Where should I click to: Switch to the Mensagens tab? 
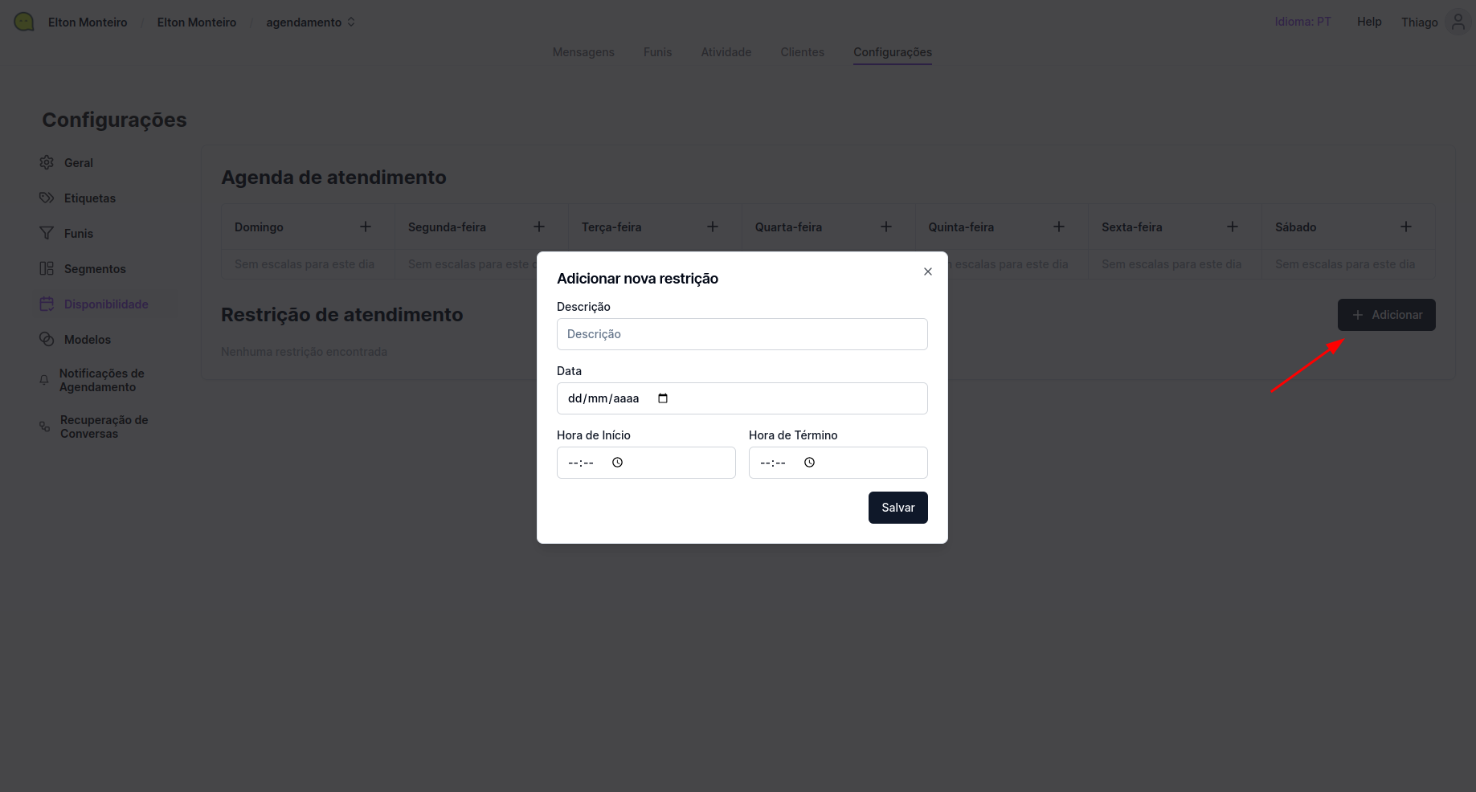point(583,52)
